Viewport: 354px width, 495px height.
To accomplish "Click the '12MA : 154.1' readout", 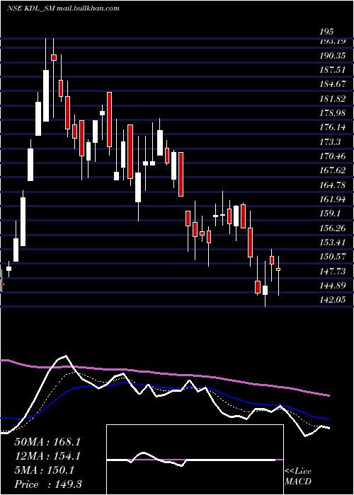I will pyautogui.click(x=47, y=456).
